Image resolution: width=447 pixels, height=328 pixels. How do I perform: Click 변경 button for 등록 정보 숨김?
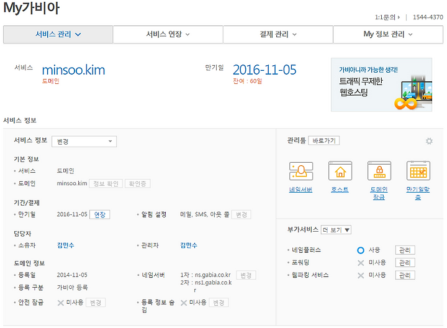[x=219, y=303]
